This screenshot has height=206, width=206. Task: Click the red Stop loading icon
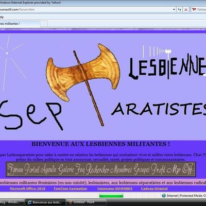[x=186, y=9]
